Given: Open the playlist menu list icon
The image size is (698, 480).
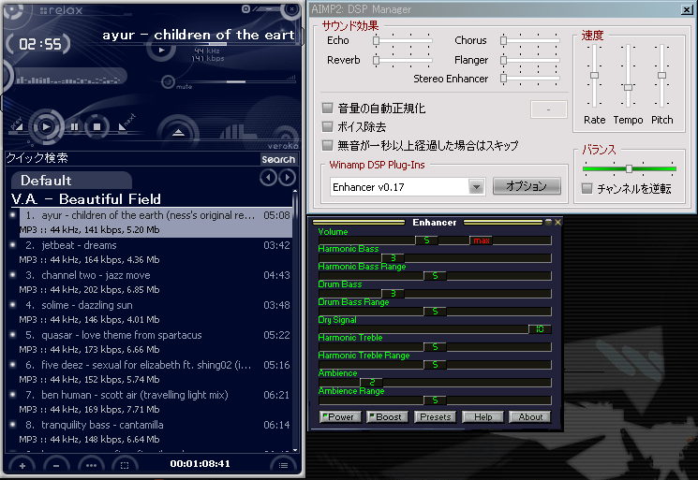Looking at the screenshot, I should coord(283,465).
